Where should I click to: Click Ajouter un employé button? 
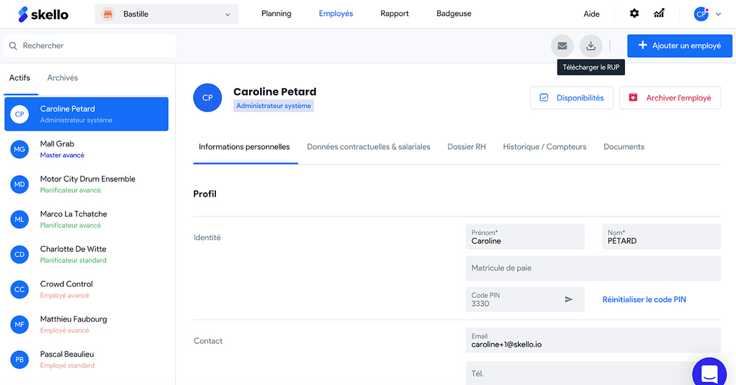coord(680,45)
